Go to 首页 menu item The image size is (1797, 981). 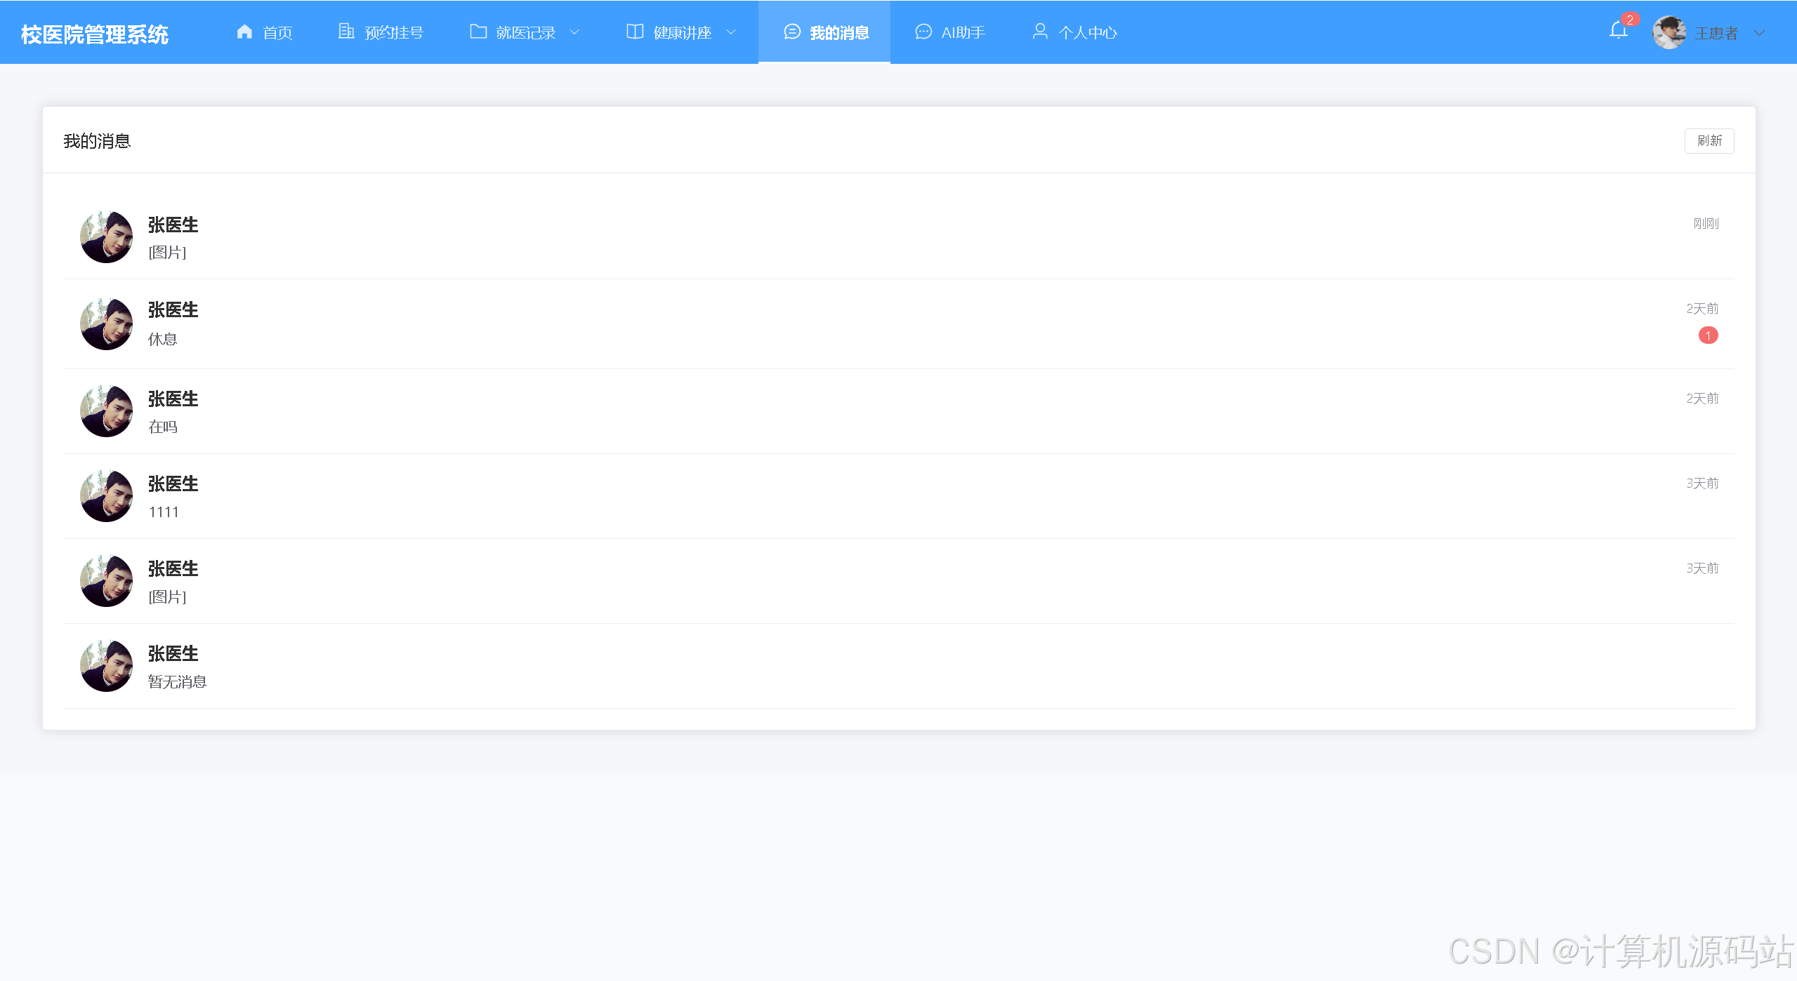[x=265, y=32]
